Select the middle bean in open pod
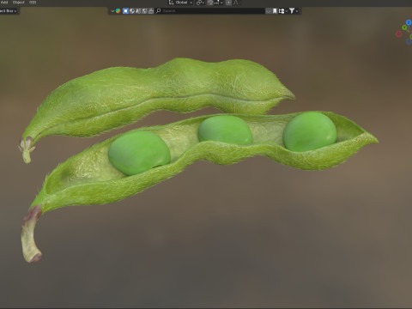This screenshot has width=412, height=309. click(x=225, y=130)
